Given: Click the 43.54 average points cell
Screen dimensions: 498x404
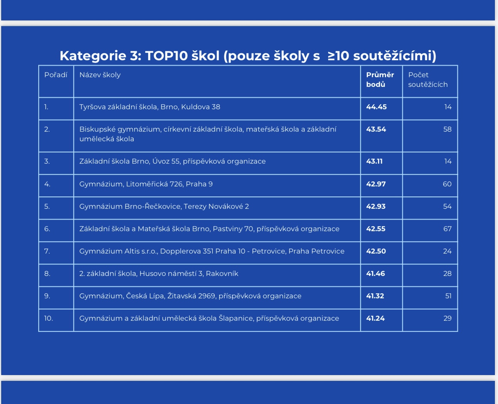Looking at the screenshot, I should [x=376, y=129].
